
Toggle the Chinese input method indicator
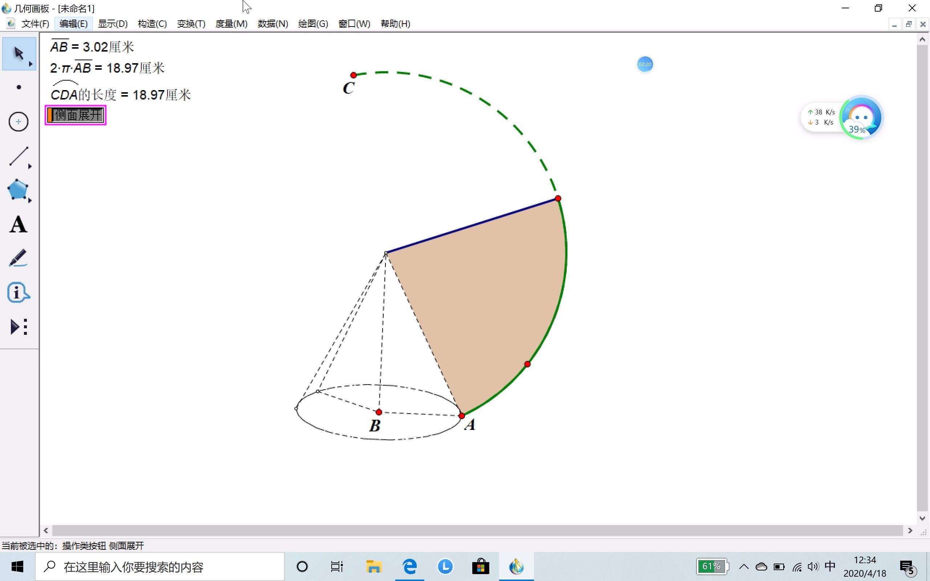coord(830,566)
